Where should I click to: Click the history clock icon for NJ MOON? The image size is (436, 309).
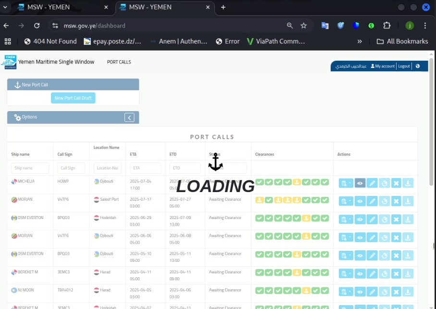(x=384, y=292)
